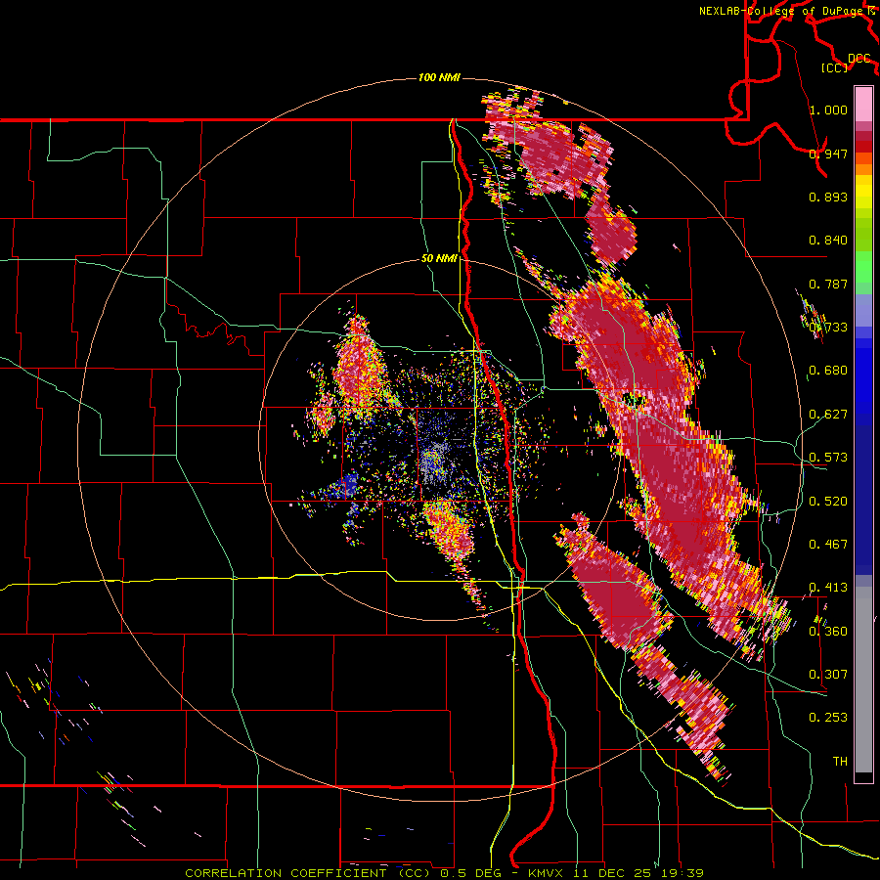Click the 0.413 legend value
The height and width of the screenshot is (880, 880).
(828, 588)
